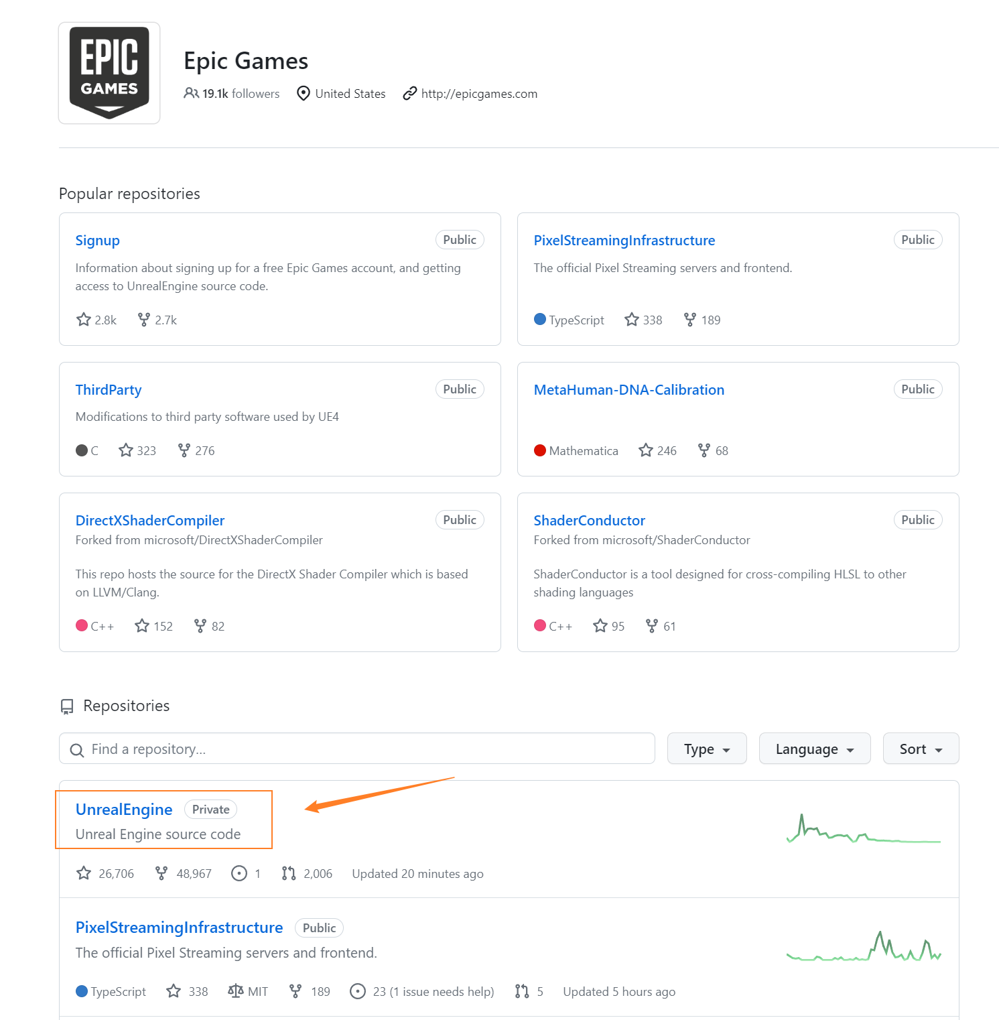Open the DirectXShaderCompiler repository
Screen dimensions: 999x1020
point(150,521)
